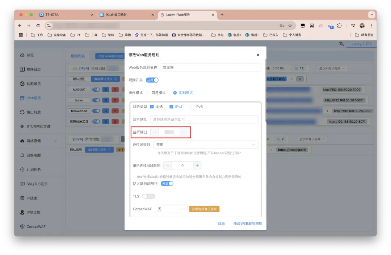Viewport: 391px width, 255px height.
Task: Check the IPv6 listening type checkbox
Action: 192,107
